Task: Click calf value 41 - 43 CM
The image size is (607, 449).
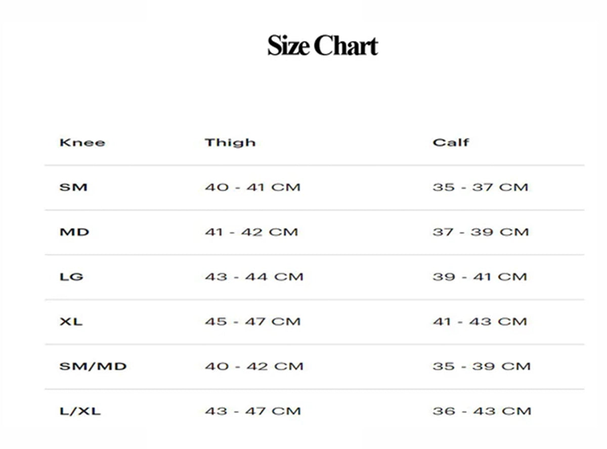Action: click(480, 321)
